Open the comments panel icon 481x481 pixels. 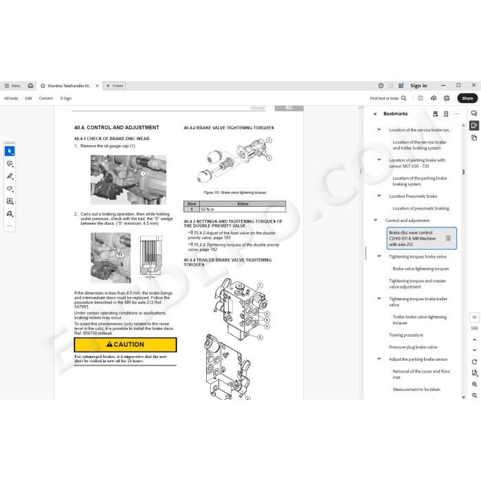(474, 113)
